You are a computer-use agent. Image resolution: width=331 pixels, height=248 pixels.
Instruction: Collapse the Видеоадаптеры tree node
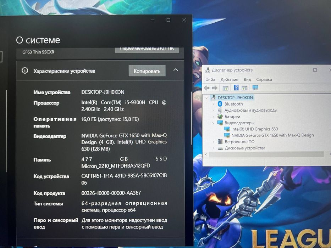click(x=213, y=123)
